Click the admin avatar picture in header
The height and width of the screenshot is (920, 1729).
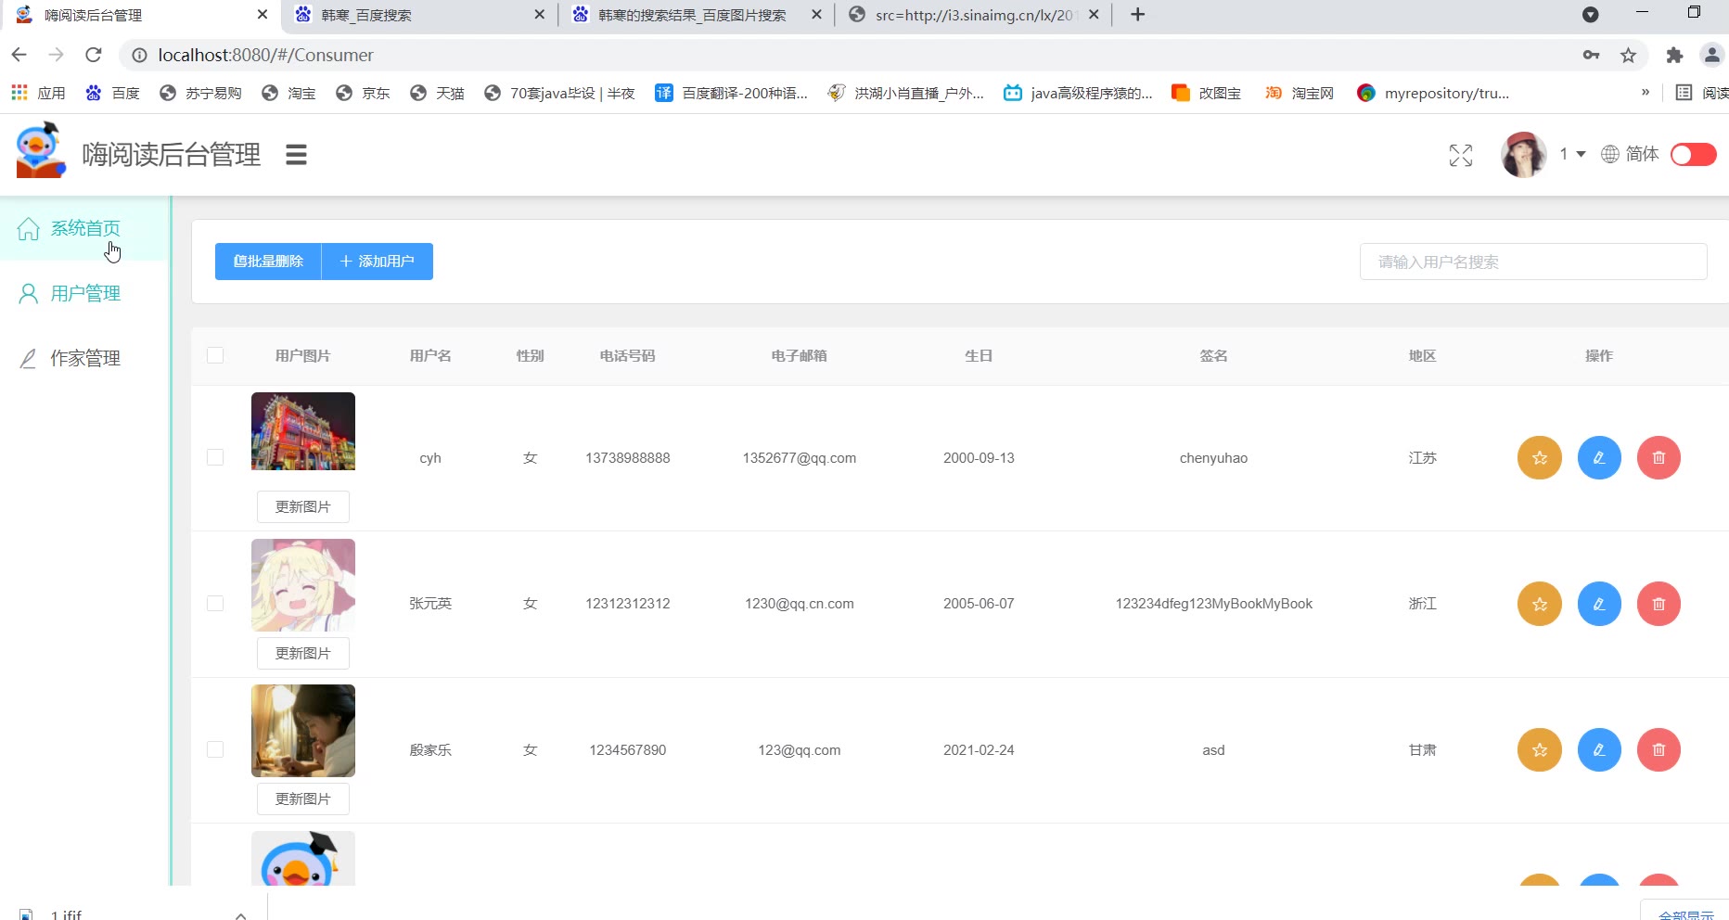click(1523, 155)
